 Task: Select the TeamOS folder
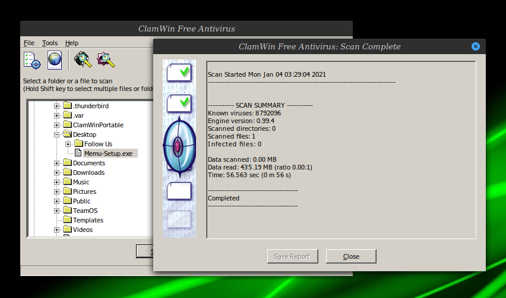85,211
